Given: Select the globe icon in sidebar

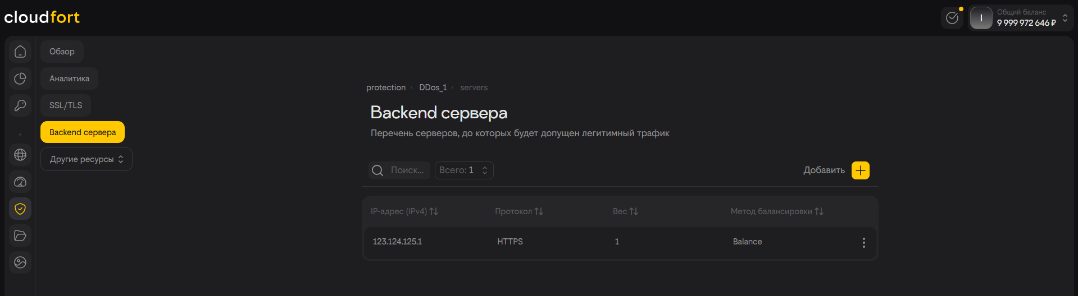Looking at the screenshot, I should click(x=20, y=155).
